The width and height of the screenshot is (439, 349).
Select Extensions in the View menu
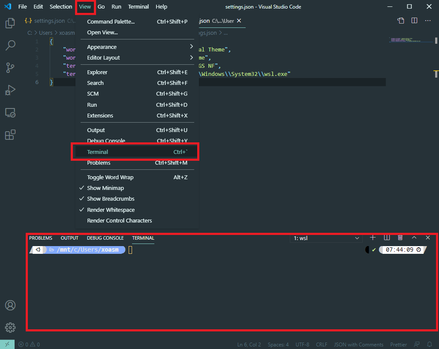pyautogui.click(x=137, y=115)
